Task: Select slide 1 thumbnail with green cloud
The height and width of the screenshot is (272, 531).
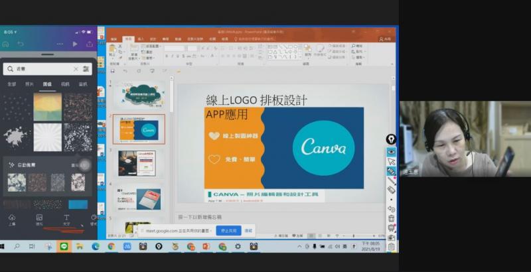Action: pyautogui.click(x=139, y=95)
